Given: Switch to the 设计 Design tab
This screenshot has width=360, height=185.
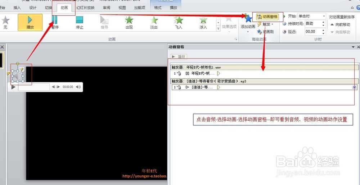Looking at the screenshot, I should tap(33, 8).
